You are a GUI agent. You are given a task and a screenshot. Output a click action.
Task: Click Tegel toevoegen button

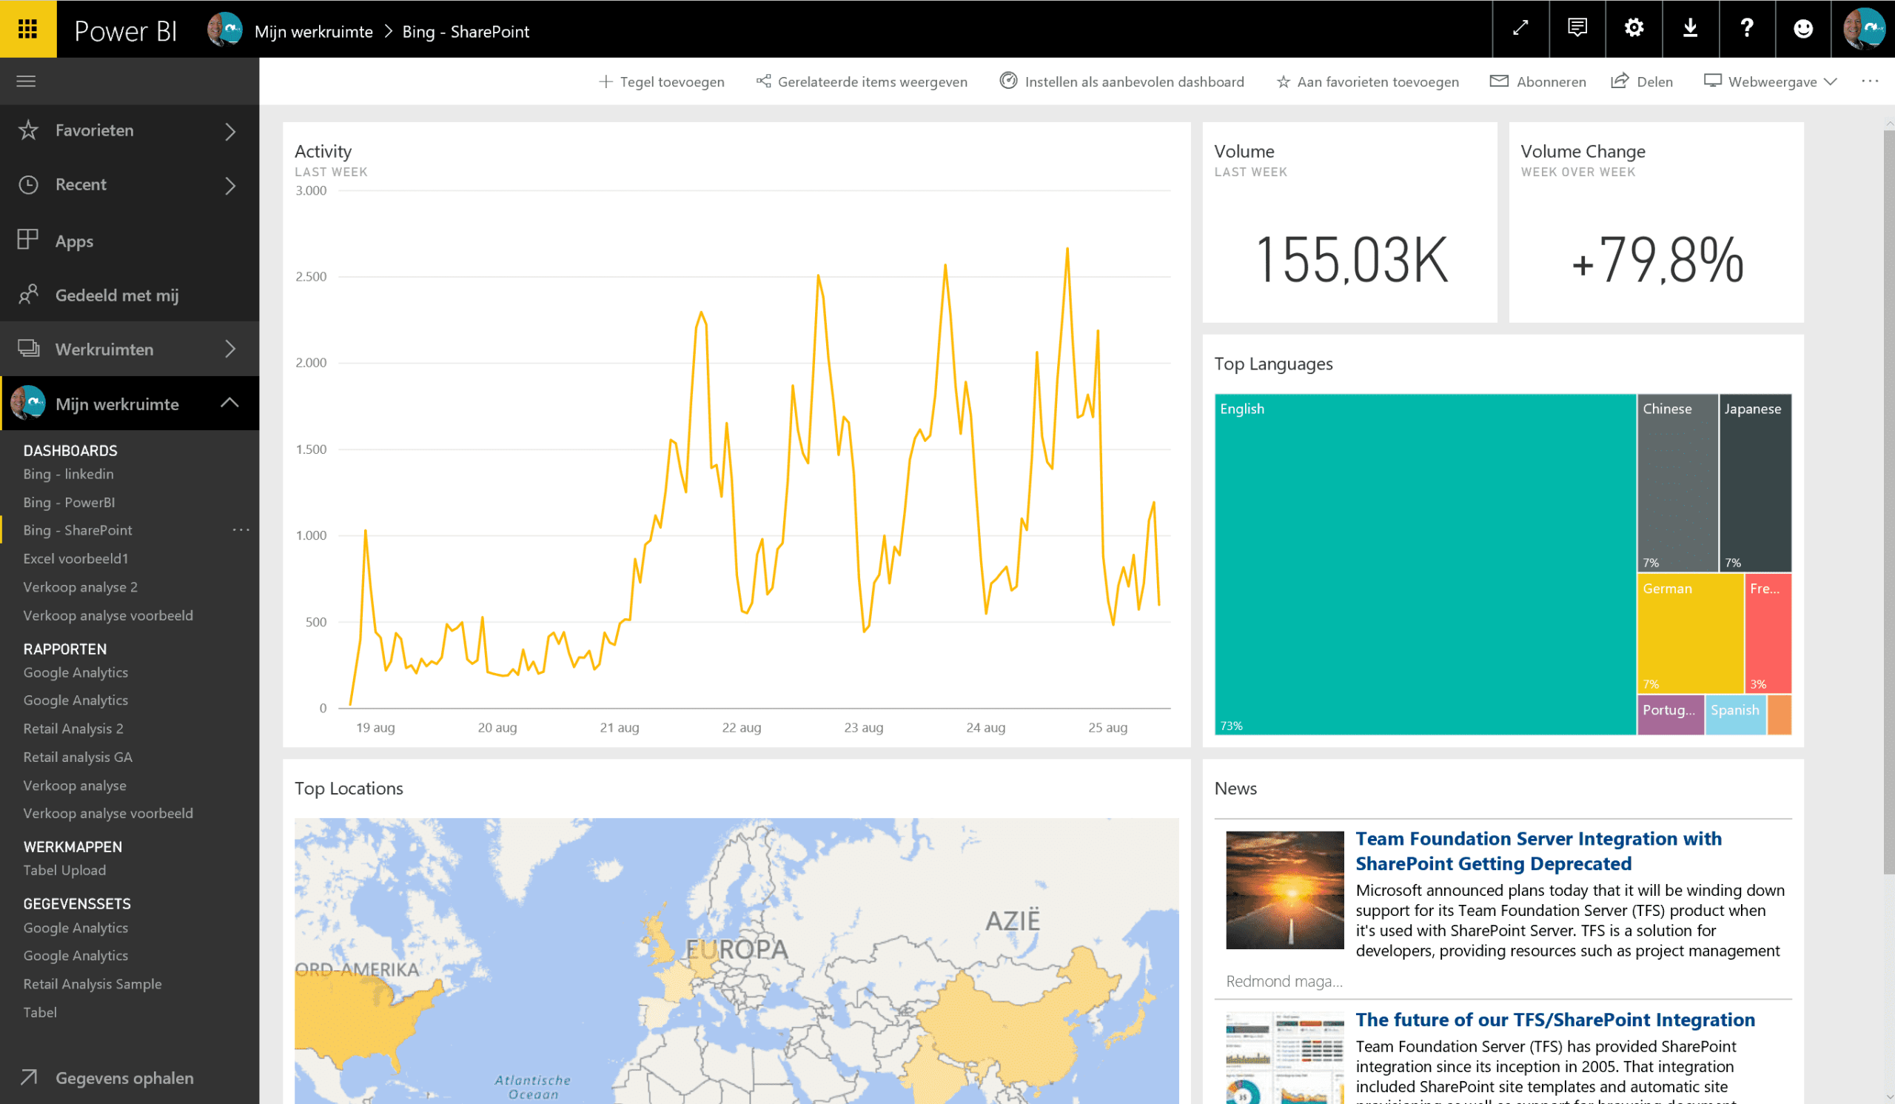click(x=661, y=81)
